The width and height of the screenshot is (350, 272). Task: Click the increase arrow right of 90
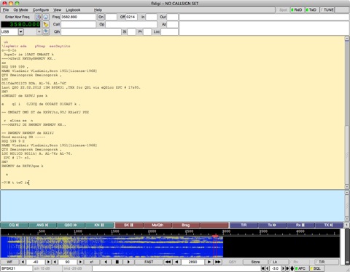80,262
